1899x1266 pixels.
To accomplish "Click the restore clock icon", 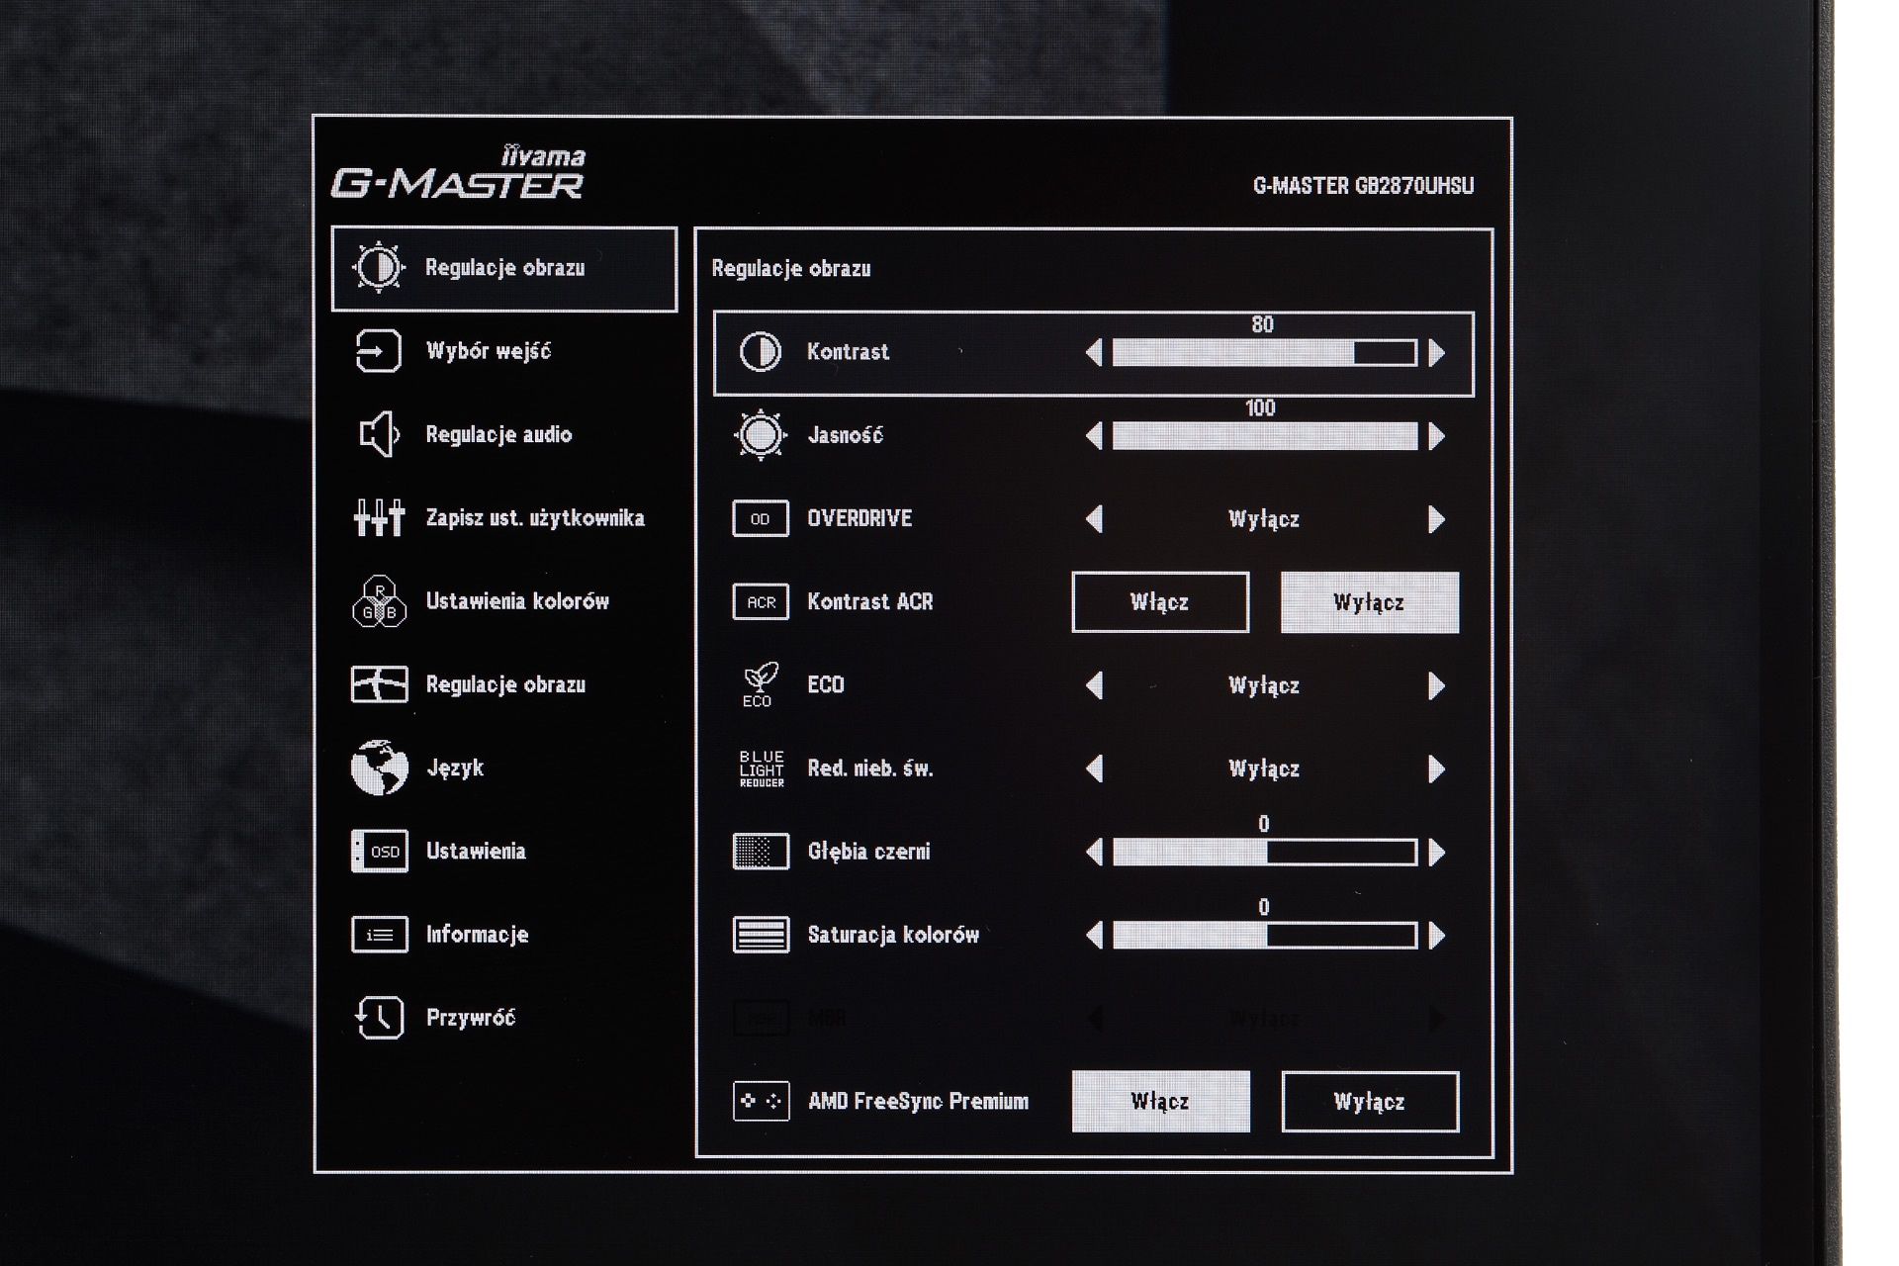I will (379, 1018).
